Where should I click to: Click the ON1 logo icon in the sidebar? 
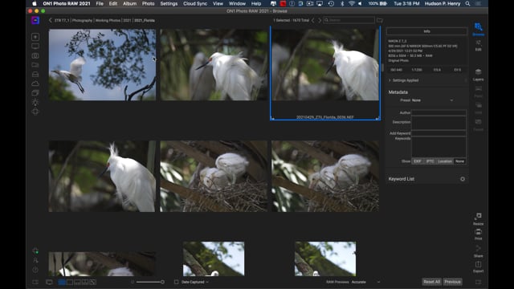35,20
